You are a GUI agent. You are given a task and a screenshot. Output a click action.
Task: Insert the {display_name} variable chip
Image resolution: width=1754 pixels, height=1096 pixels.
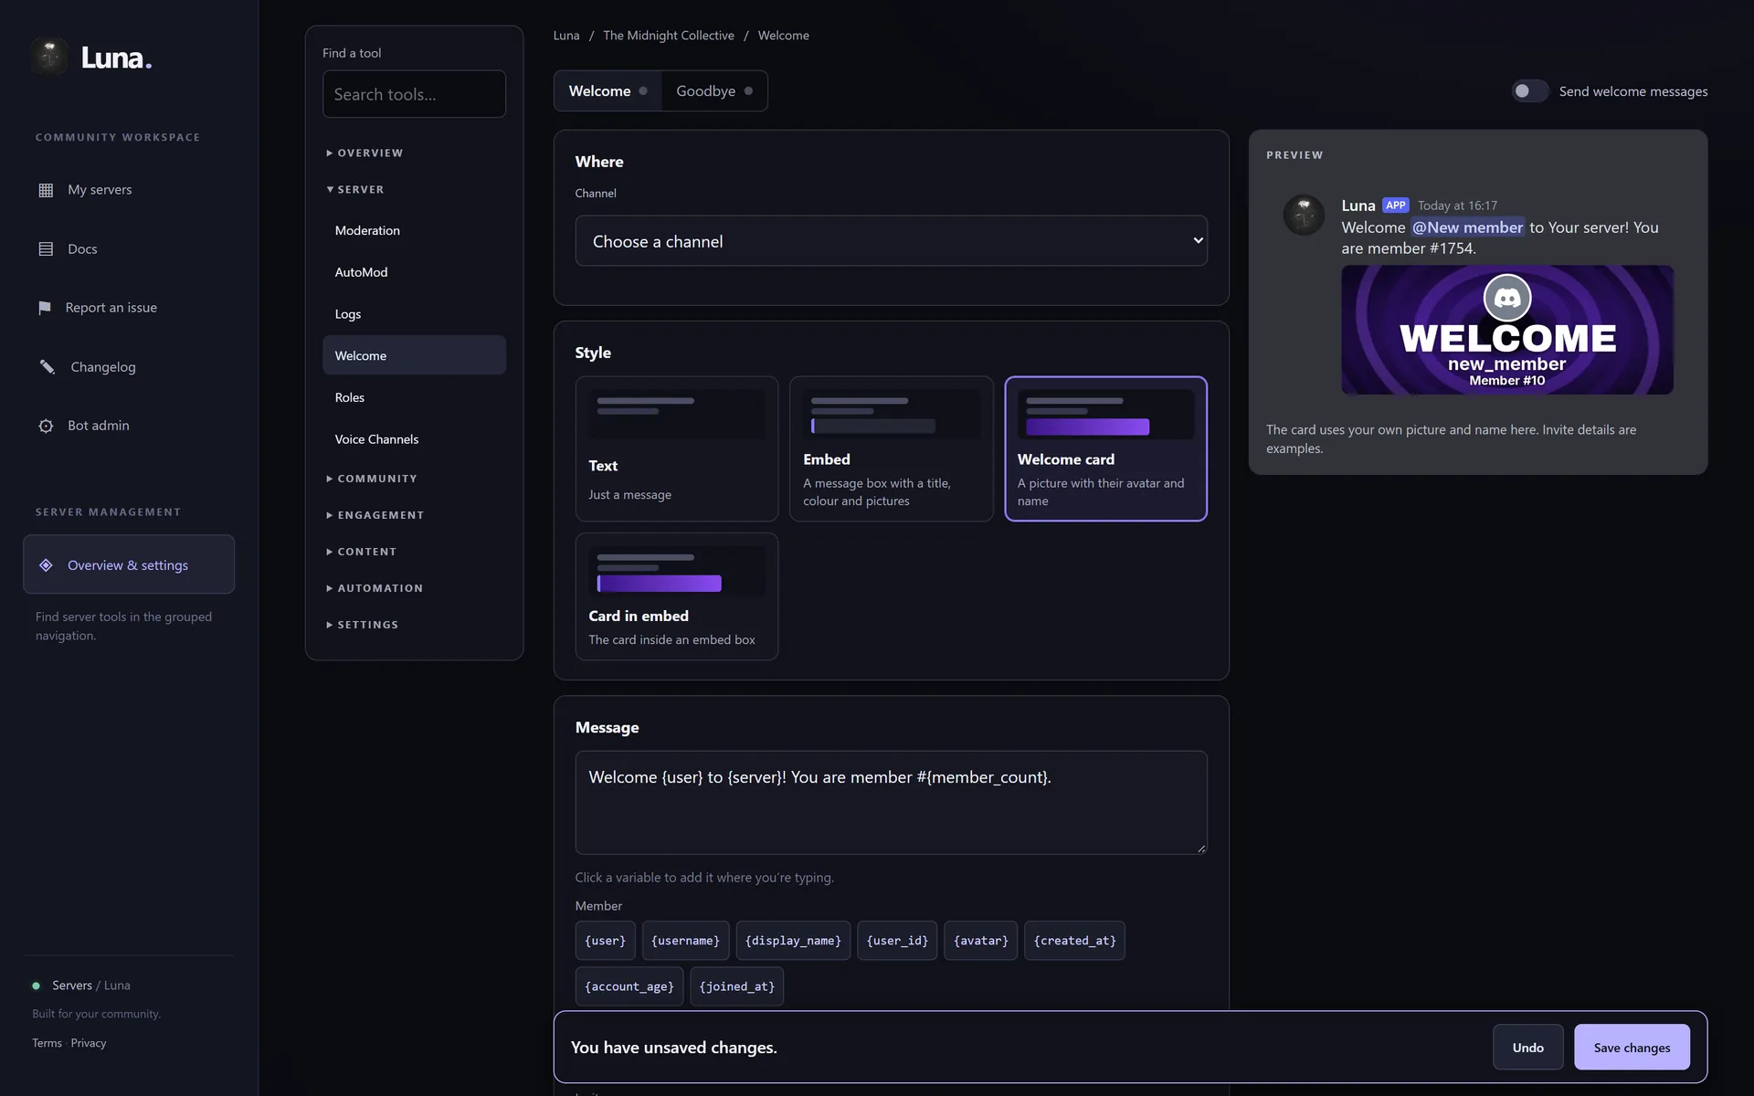[793, 941]
